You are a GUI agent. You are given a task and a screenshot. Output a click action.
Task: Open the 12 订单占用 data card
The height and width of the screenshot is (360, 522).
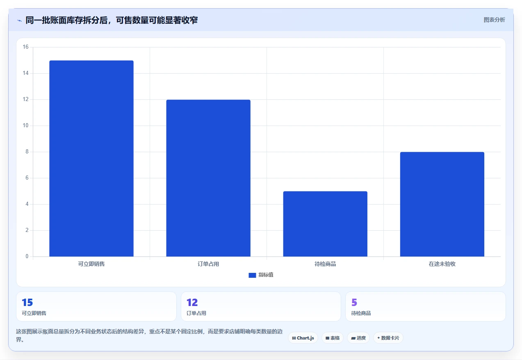261,306
